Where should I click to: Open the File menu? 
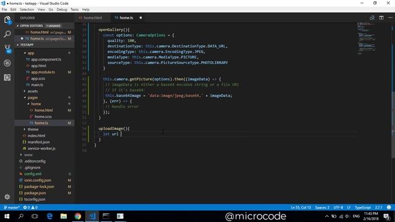tap(4, 10)
